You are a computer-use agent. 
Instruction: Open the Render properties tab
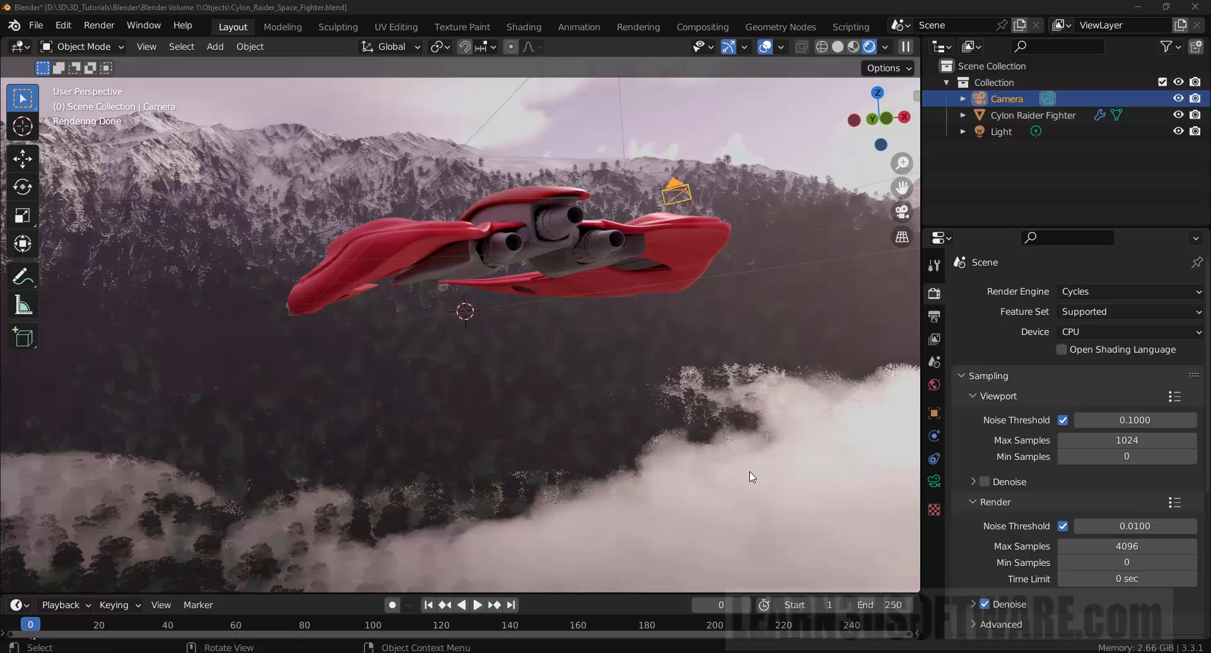pos(934,293)
